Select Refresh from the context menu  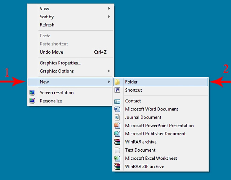click(x=47, y=25)
